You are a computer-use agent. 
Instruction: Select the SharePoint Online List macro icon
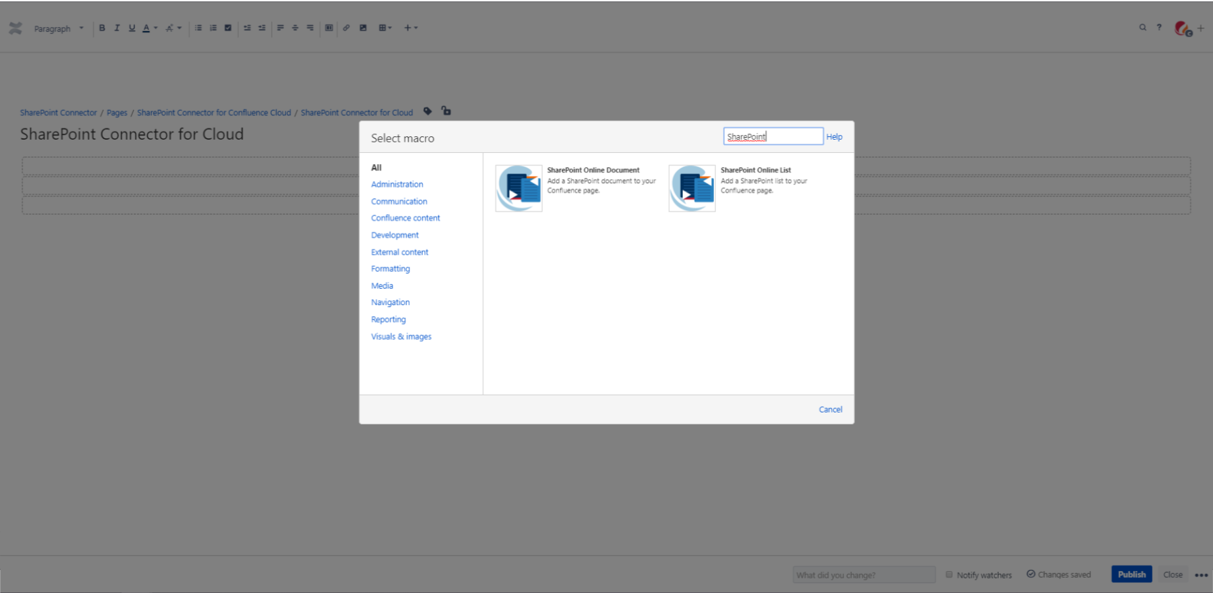(692, 188)
